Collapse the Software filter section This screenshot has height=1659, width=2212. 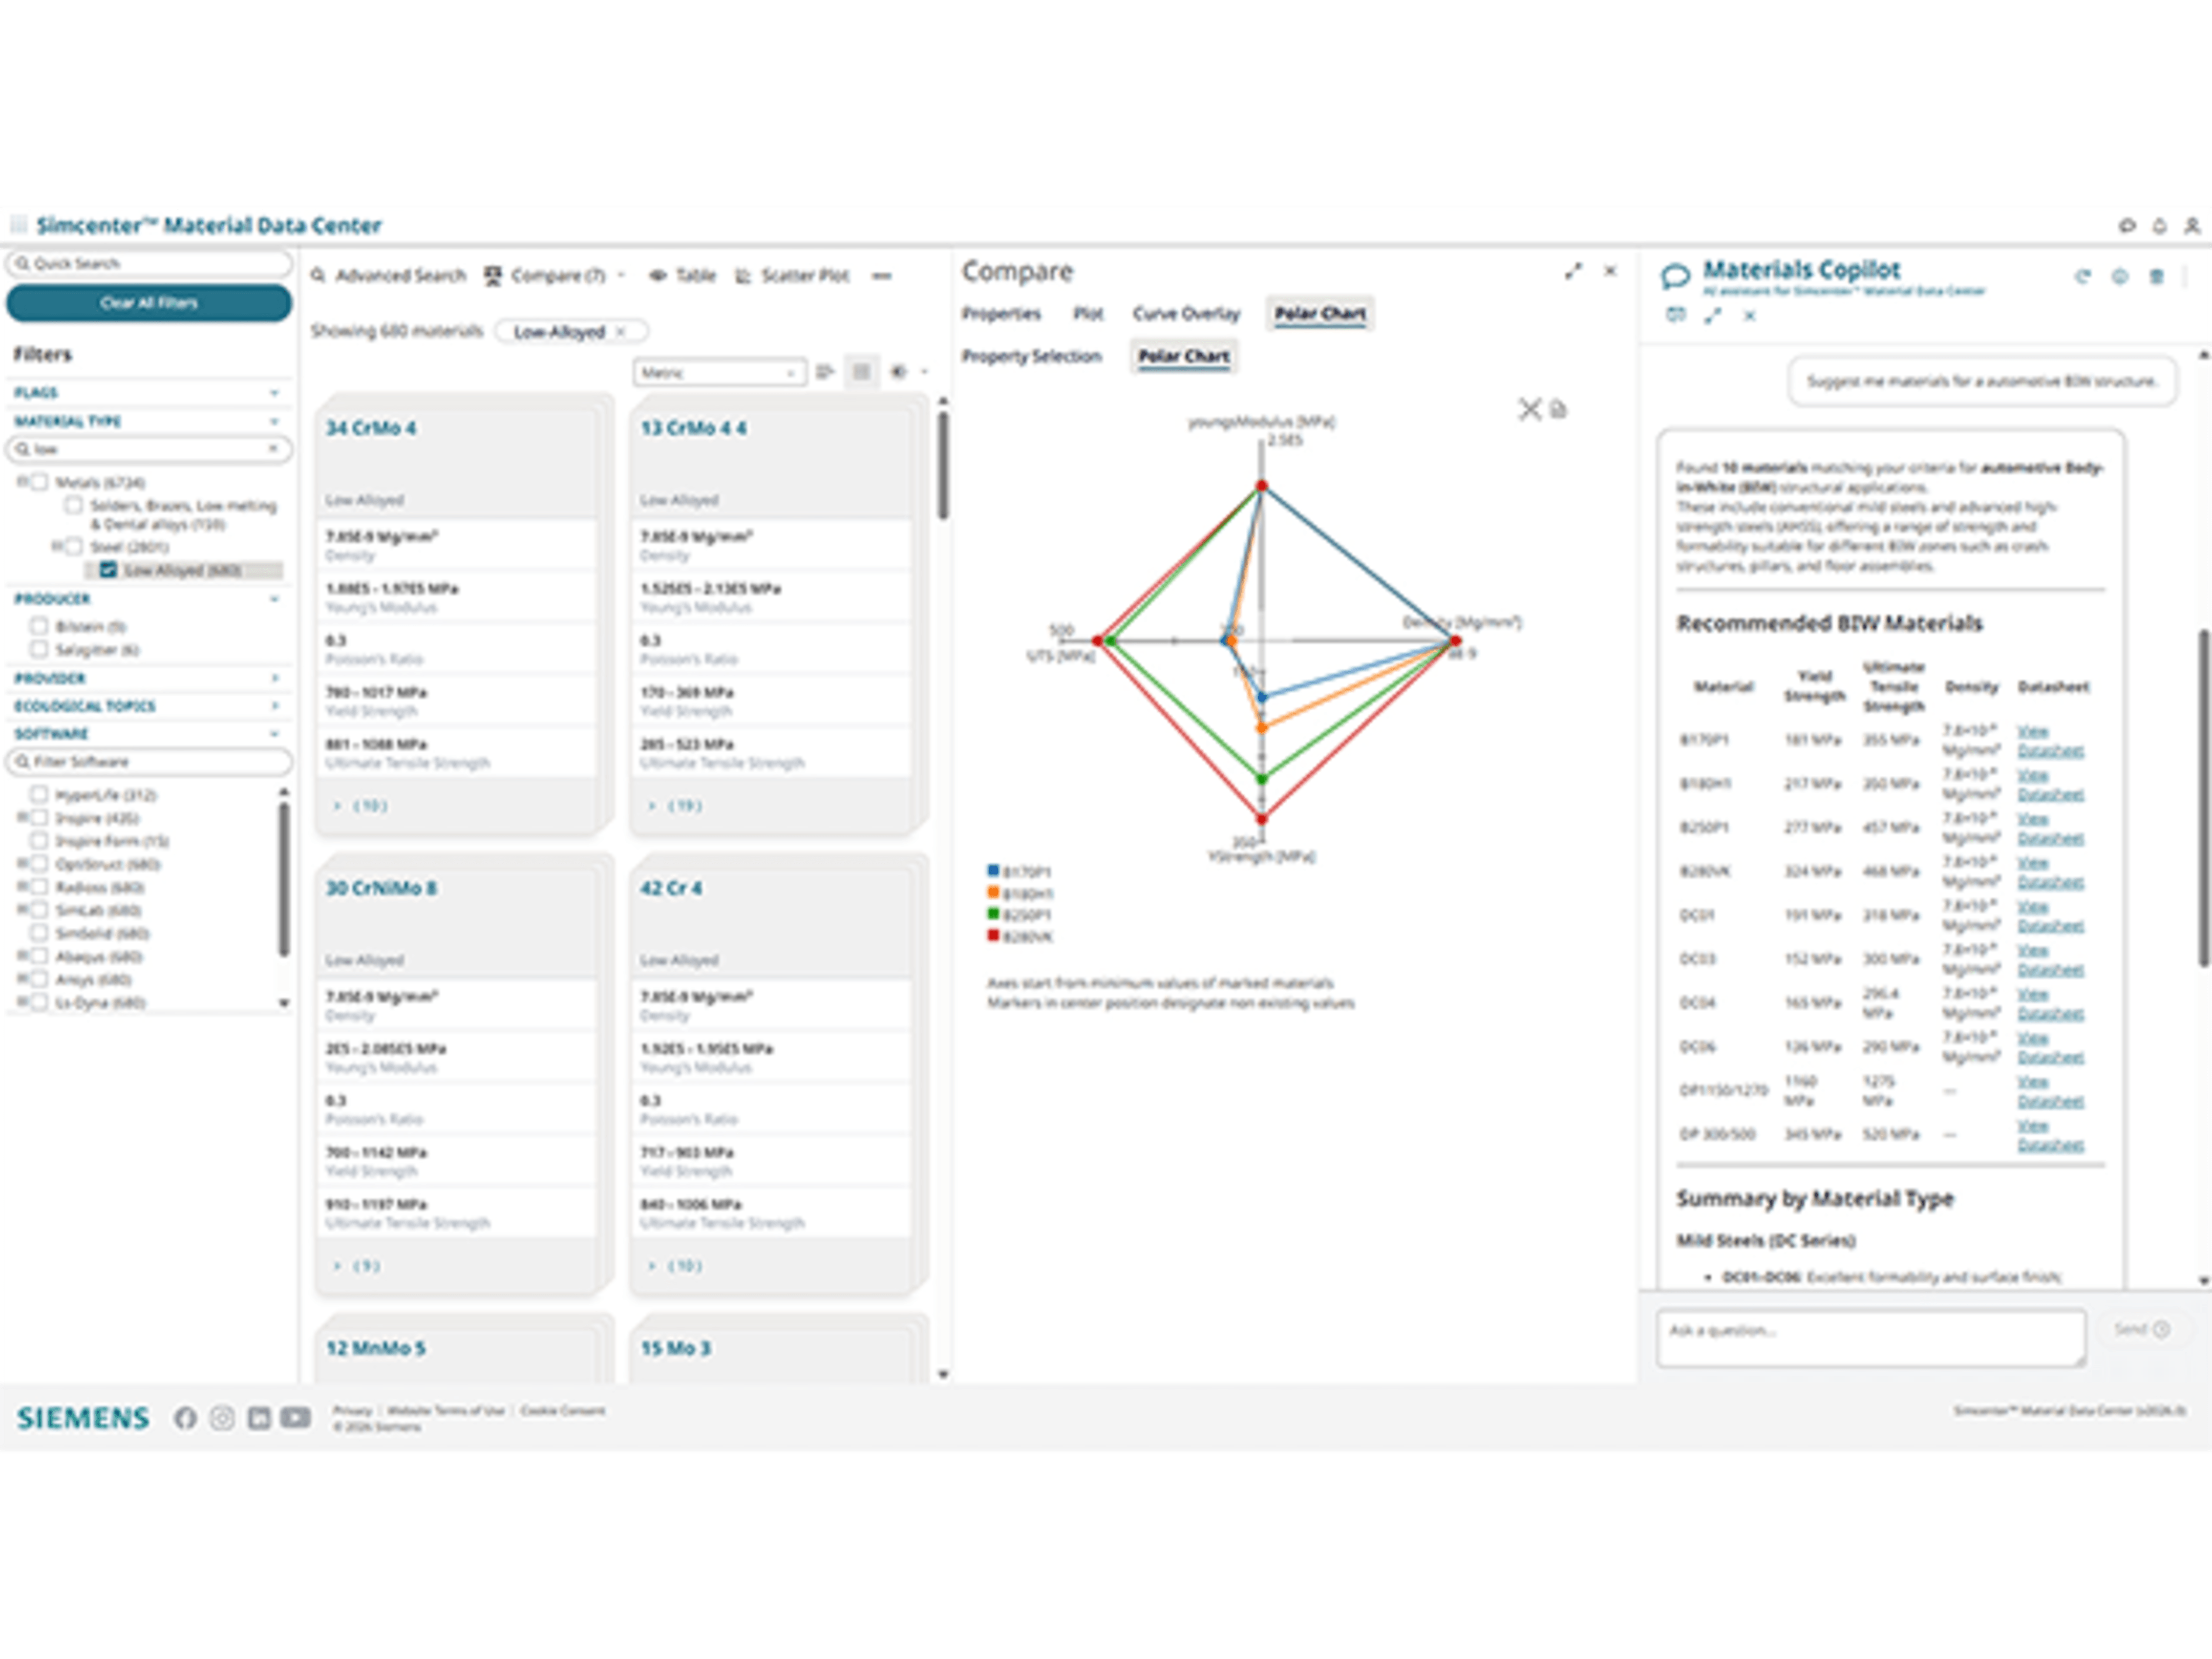pos(274,734)
